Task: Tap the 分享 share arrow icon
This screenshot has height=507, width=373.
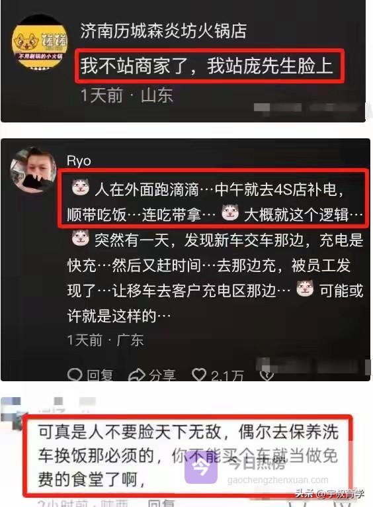Action: coord(137,375)
